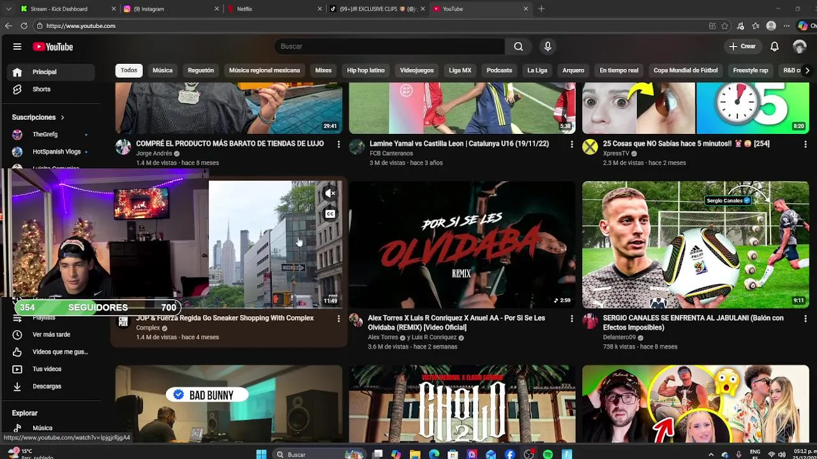817x459 pixels.
Task: Open SERGIO CANALES SE ENFRENTA AL JABULANI title
Action: point(693,323)
